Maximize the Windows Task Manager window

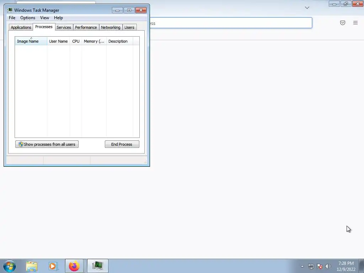click(129, 10)
